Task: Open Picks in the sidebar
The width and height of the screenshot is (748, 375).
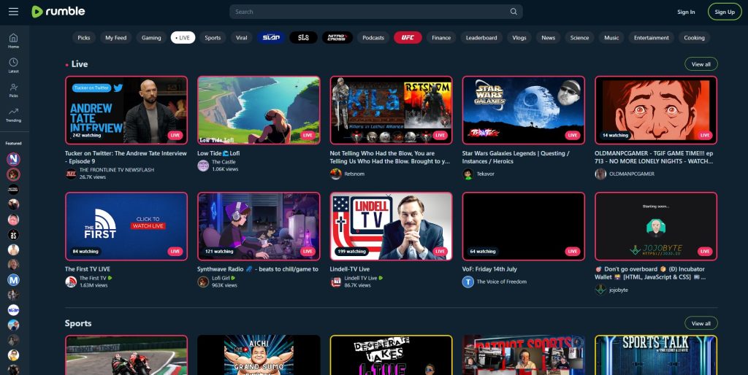Action: [13, 90]
